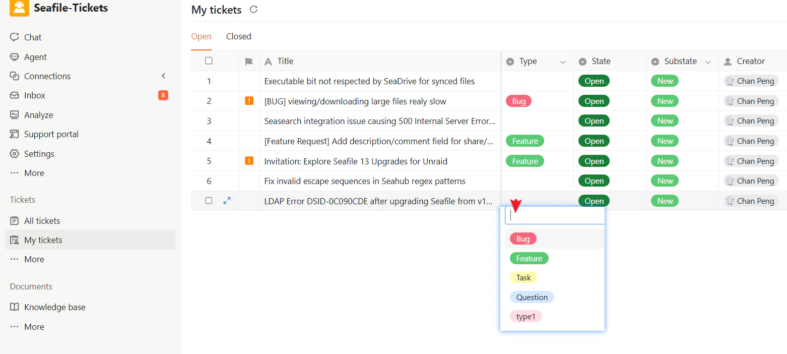Open ticket 'Seasearch integration issue causing 500'

click(x=380, y=121)
